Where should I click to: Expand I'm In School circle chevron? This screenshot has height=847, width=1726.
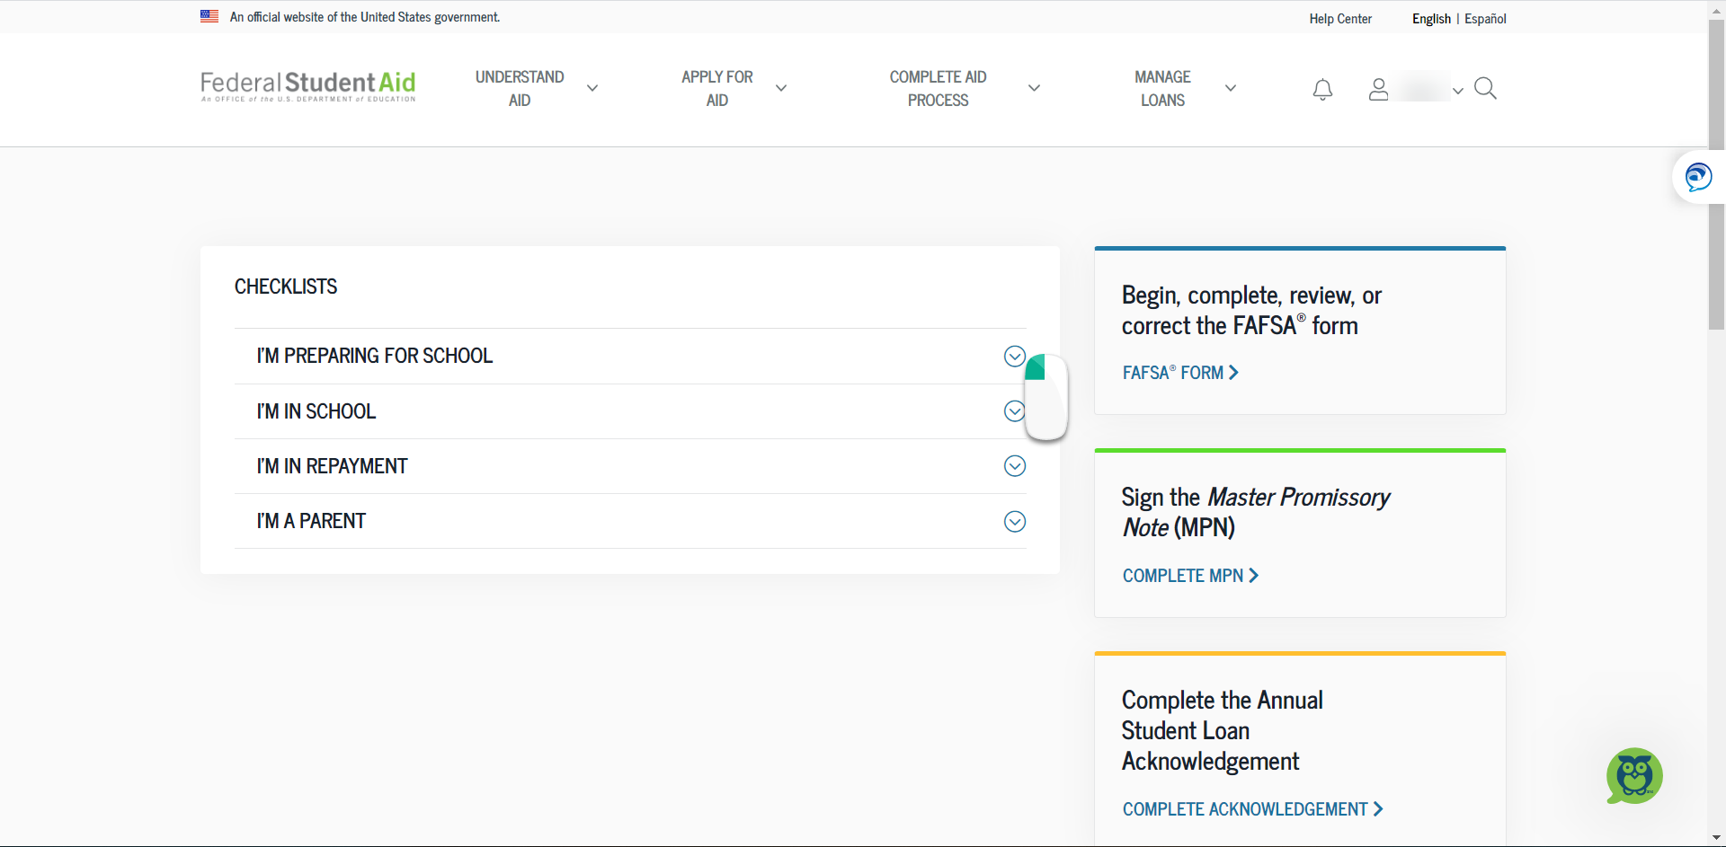[1015, 411]
